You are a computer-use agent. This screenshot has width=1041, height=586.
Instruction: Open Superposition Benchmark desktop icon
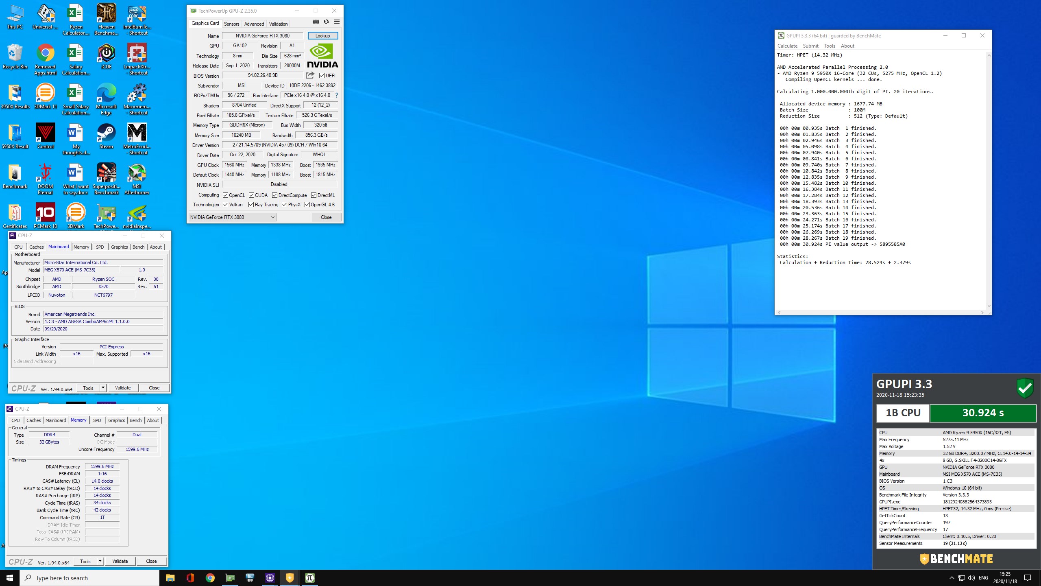tap(106, 179)
